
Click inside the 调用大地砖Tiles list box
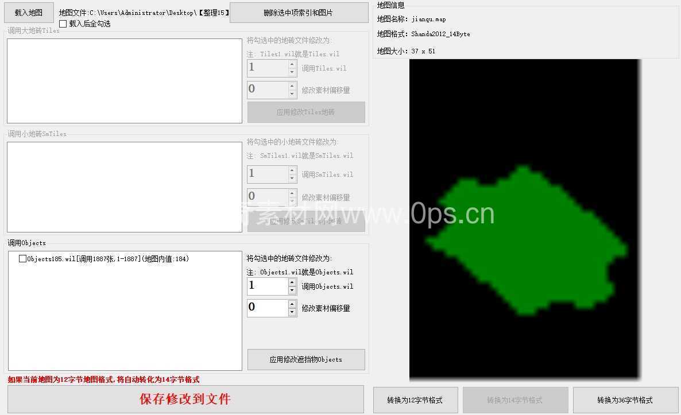125,81
